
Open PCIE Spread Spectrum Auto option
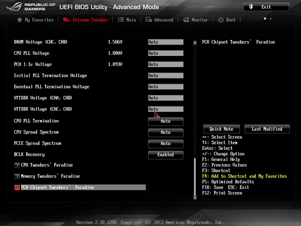coord(166,143)
